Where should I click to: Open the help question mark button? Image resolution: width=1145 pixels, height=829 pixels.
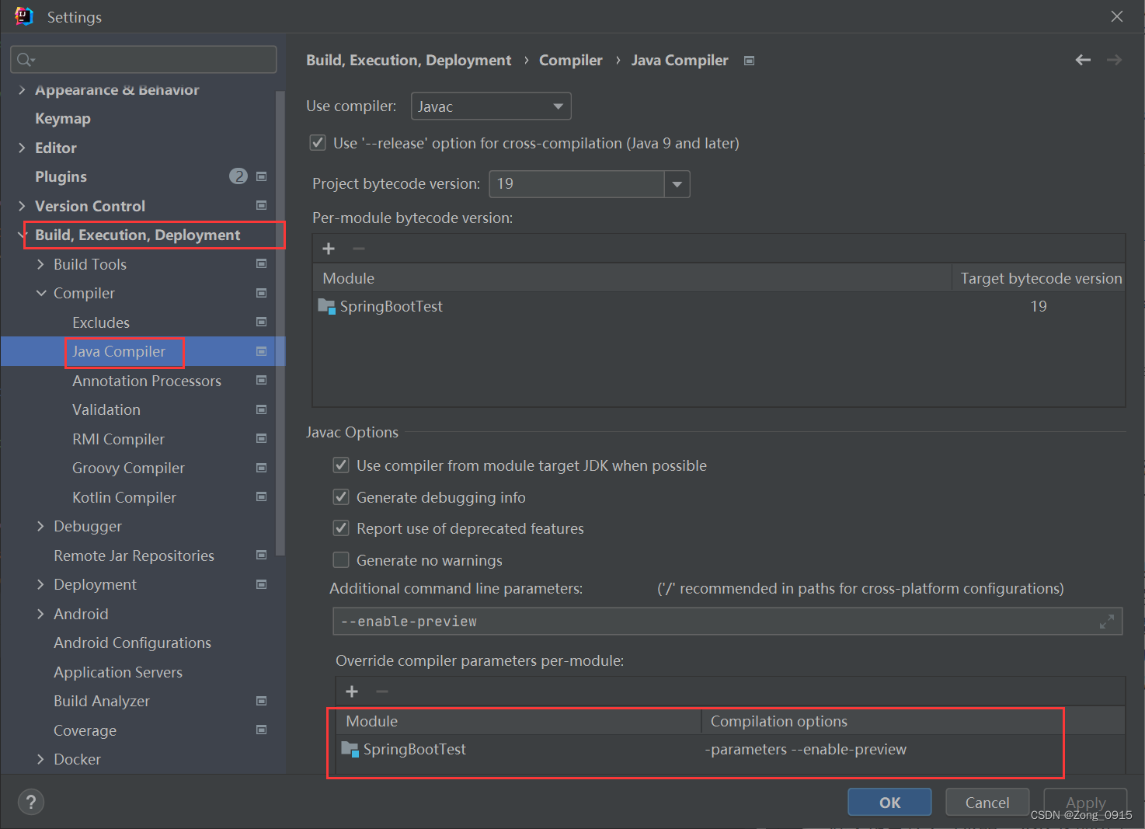click(x=31, y=802)
